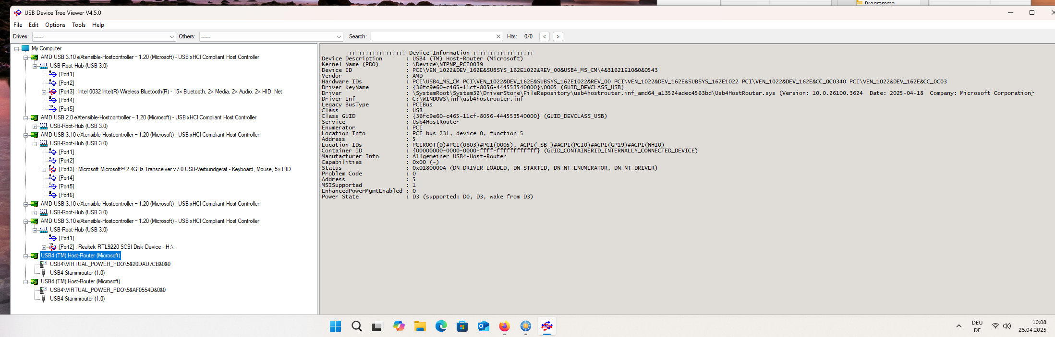Go to next search hit
Viewport: 1055px width, 337px height.
[x=558, y=36]
